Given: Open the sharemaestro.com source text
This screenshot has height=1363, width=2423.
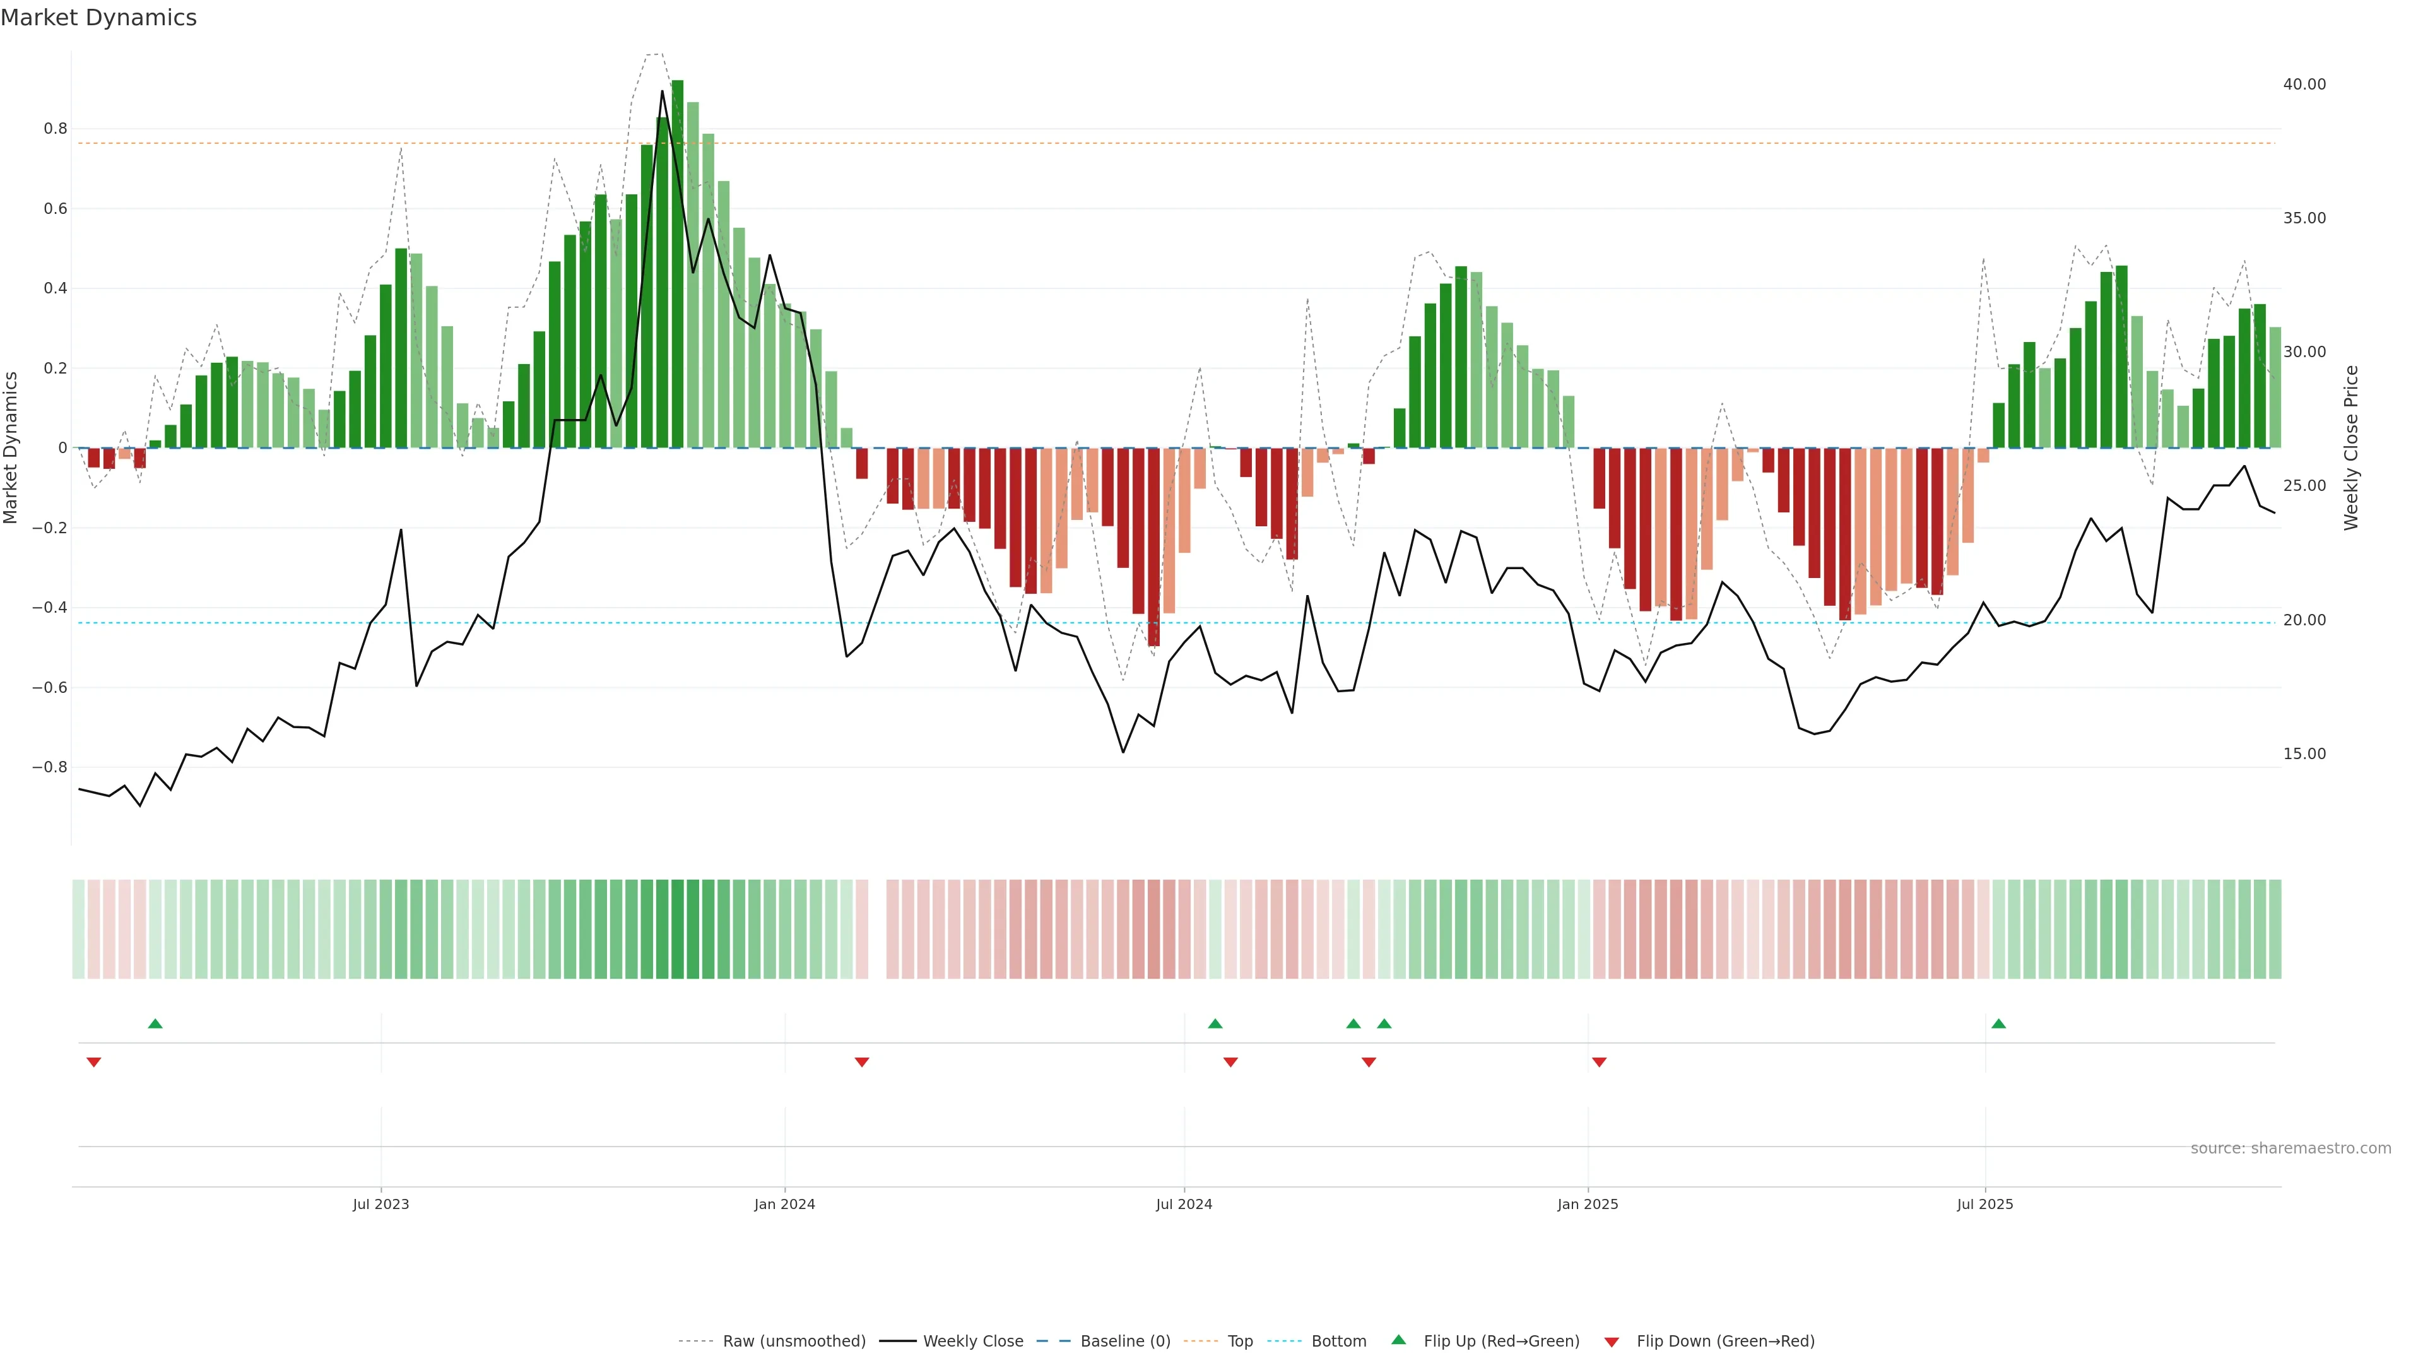Looking at the screenshot, I should 2290,1148.
